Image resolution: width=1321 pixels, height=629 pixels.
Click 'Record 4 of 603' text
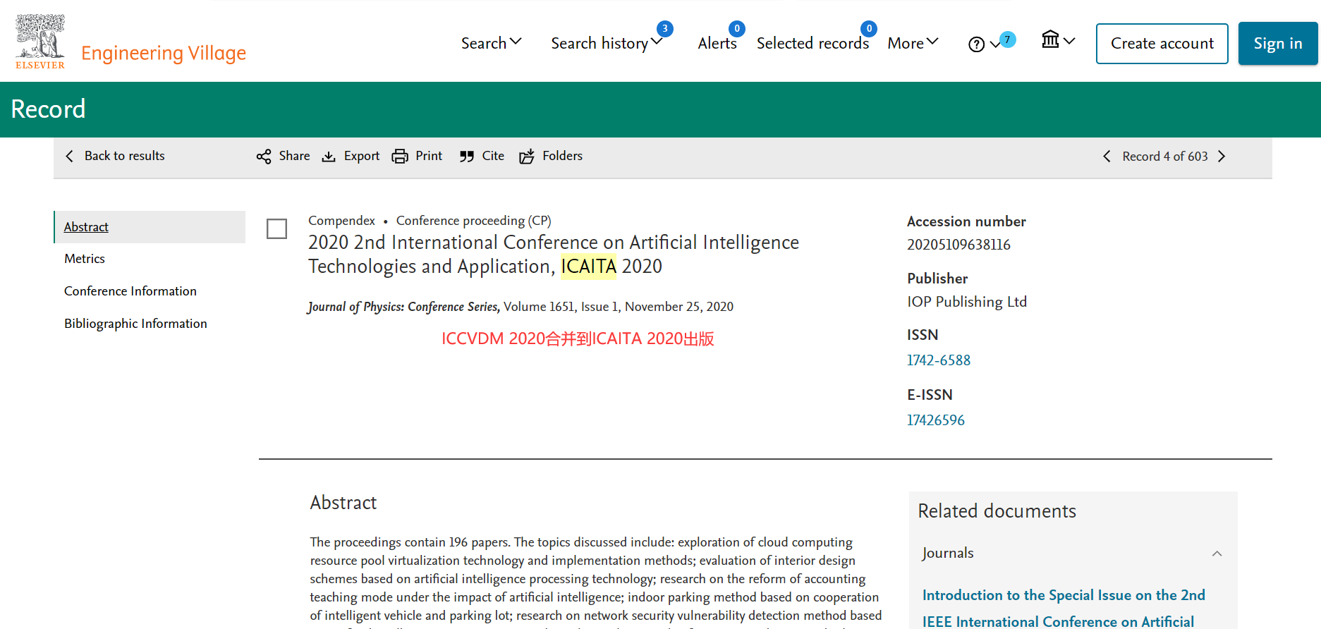tap(1165, 157)
